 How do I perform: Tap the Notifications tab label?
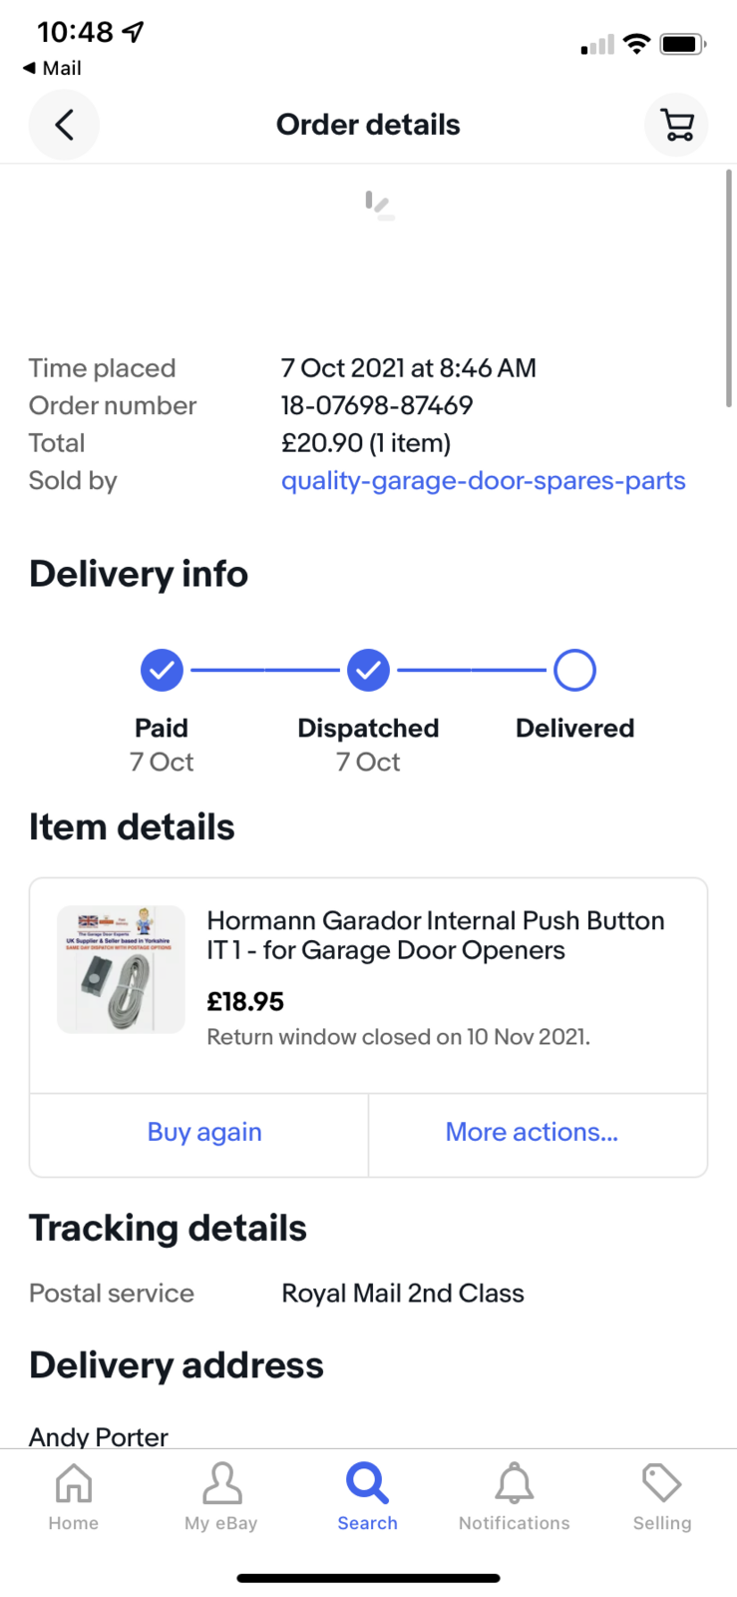pyautogui.click(x=515, y=1523)
